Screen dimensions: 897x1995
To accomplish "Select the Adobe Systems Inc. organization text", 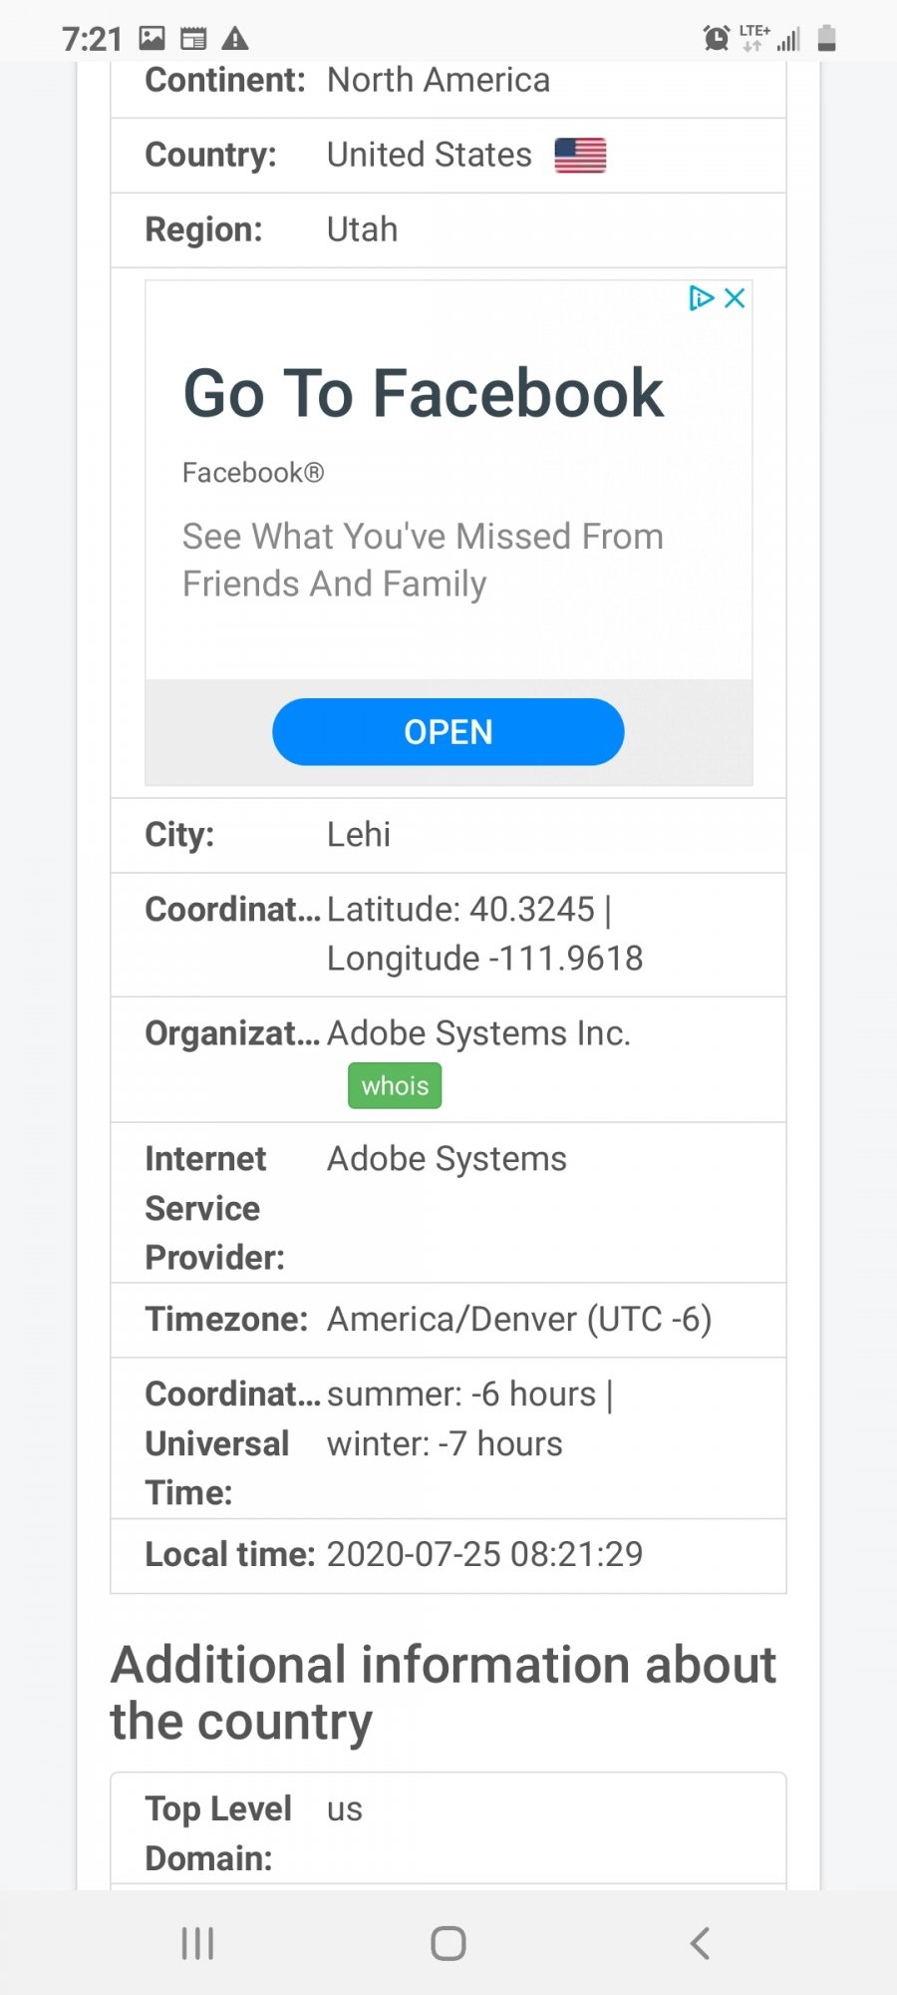I will pyautogui.click(x=478, y=1033).
